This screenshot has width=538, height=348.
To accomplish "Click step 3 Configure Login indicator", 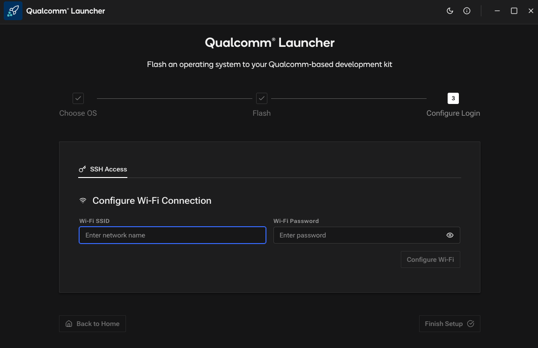I will click(x=453, y=98).
